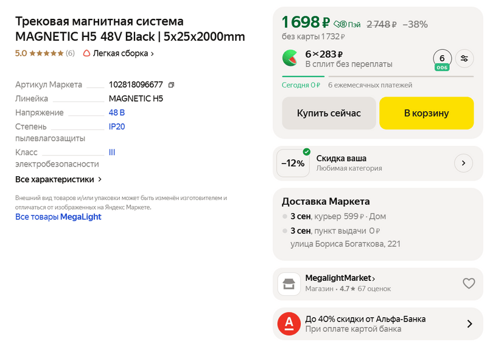This screenshot has width=487, height=344.
Task: Click the five-star rating stars
Action: 46,53
